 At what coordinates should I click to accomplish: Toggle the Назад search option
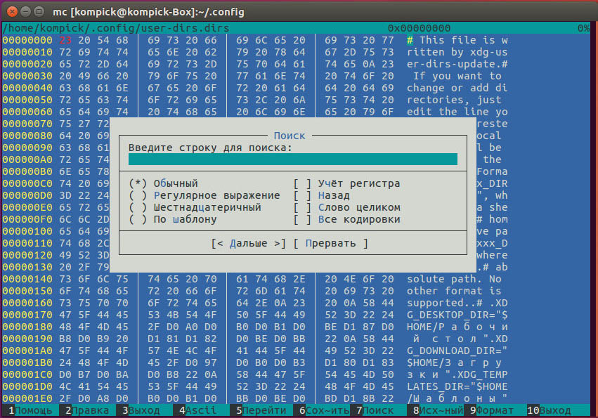click(322, 195)
